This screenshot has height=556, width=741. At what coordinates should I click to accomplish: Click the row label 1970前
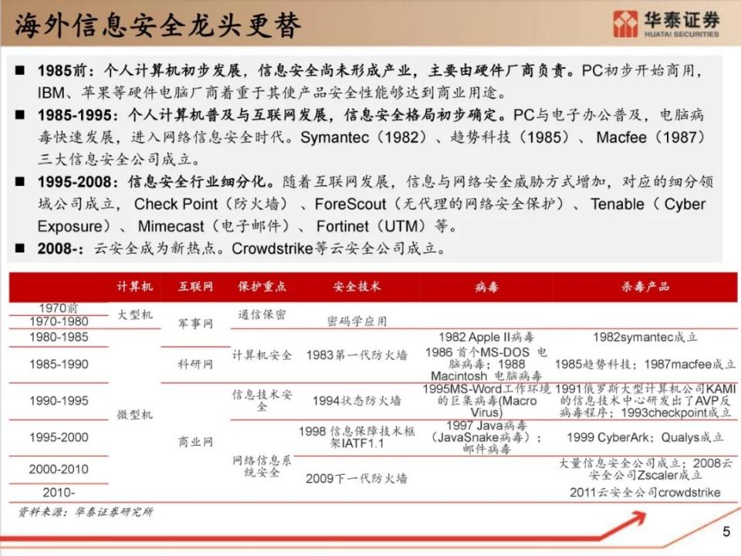(59, 308)
